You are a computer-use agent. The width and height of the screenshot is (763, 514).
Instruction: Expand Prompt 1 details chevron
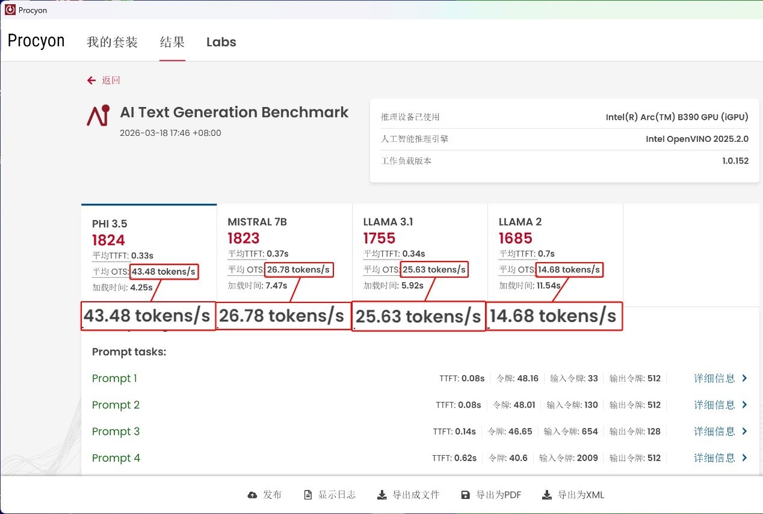pyautogui.click(x=744, y=378)
